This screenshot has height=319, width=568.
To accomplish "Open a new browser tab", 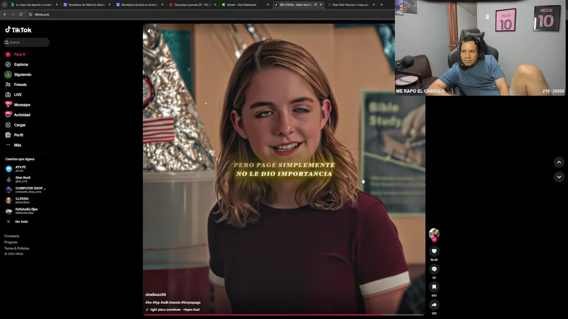I will (x=382, y=5).
